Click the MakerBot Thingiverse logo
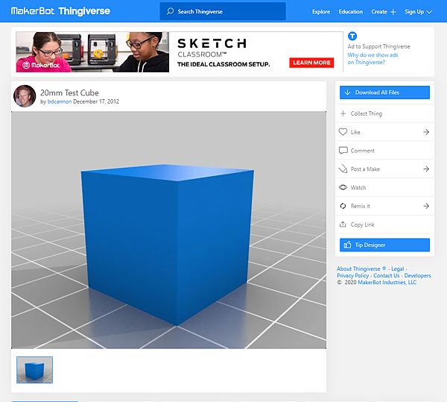447x402 pixels. point(60,11)
